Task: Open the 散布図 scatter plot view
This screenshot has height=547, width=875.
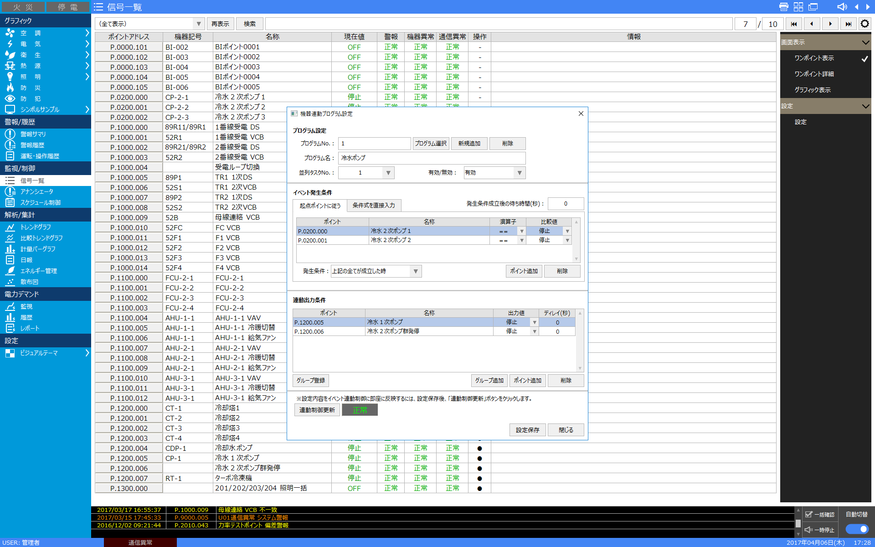Action: point(29,282)
